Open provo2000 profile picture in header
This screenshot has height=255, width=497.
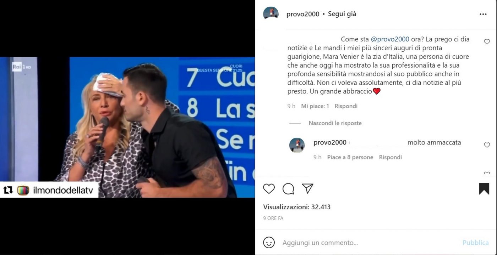click(271, 14)
